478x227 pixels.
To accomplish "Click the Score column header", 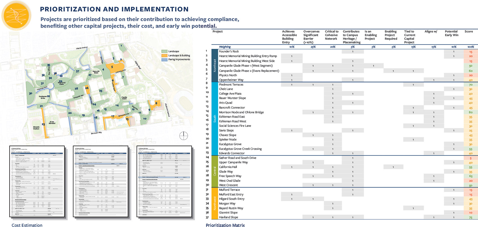I will [x=468, y=31].
